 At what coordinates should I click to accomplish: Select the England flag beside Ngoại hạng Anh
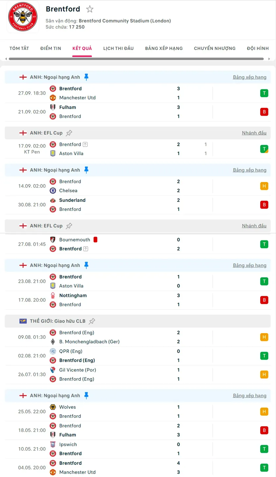[23, 77]
